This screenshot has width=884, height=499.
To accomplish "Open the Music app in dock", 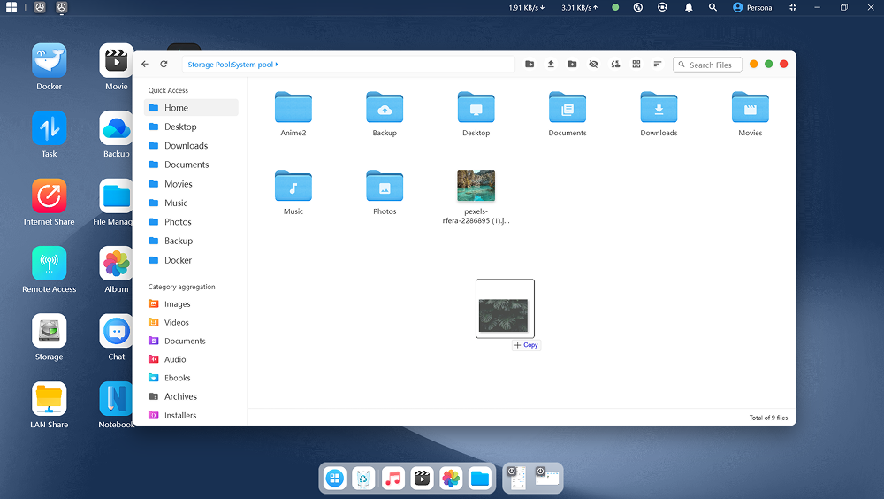I will coord(393,479).
